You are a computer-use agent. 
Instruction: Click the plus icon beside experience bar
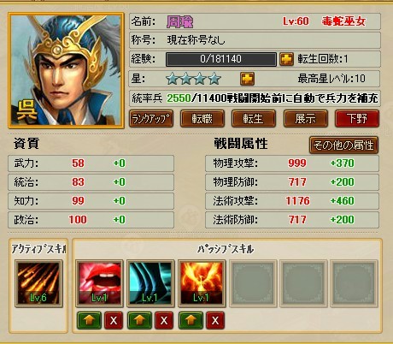[286, 59]
